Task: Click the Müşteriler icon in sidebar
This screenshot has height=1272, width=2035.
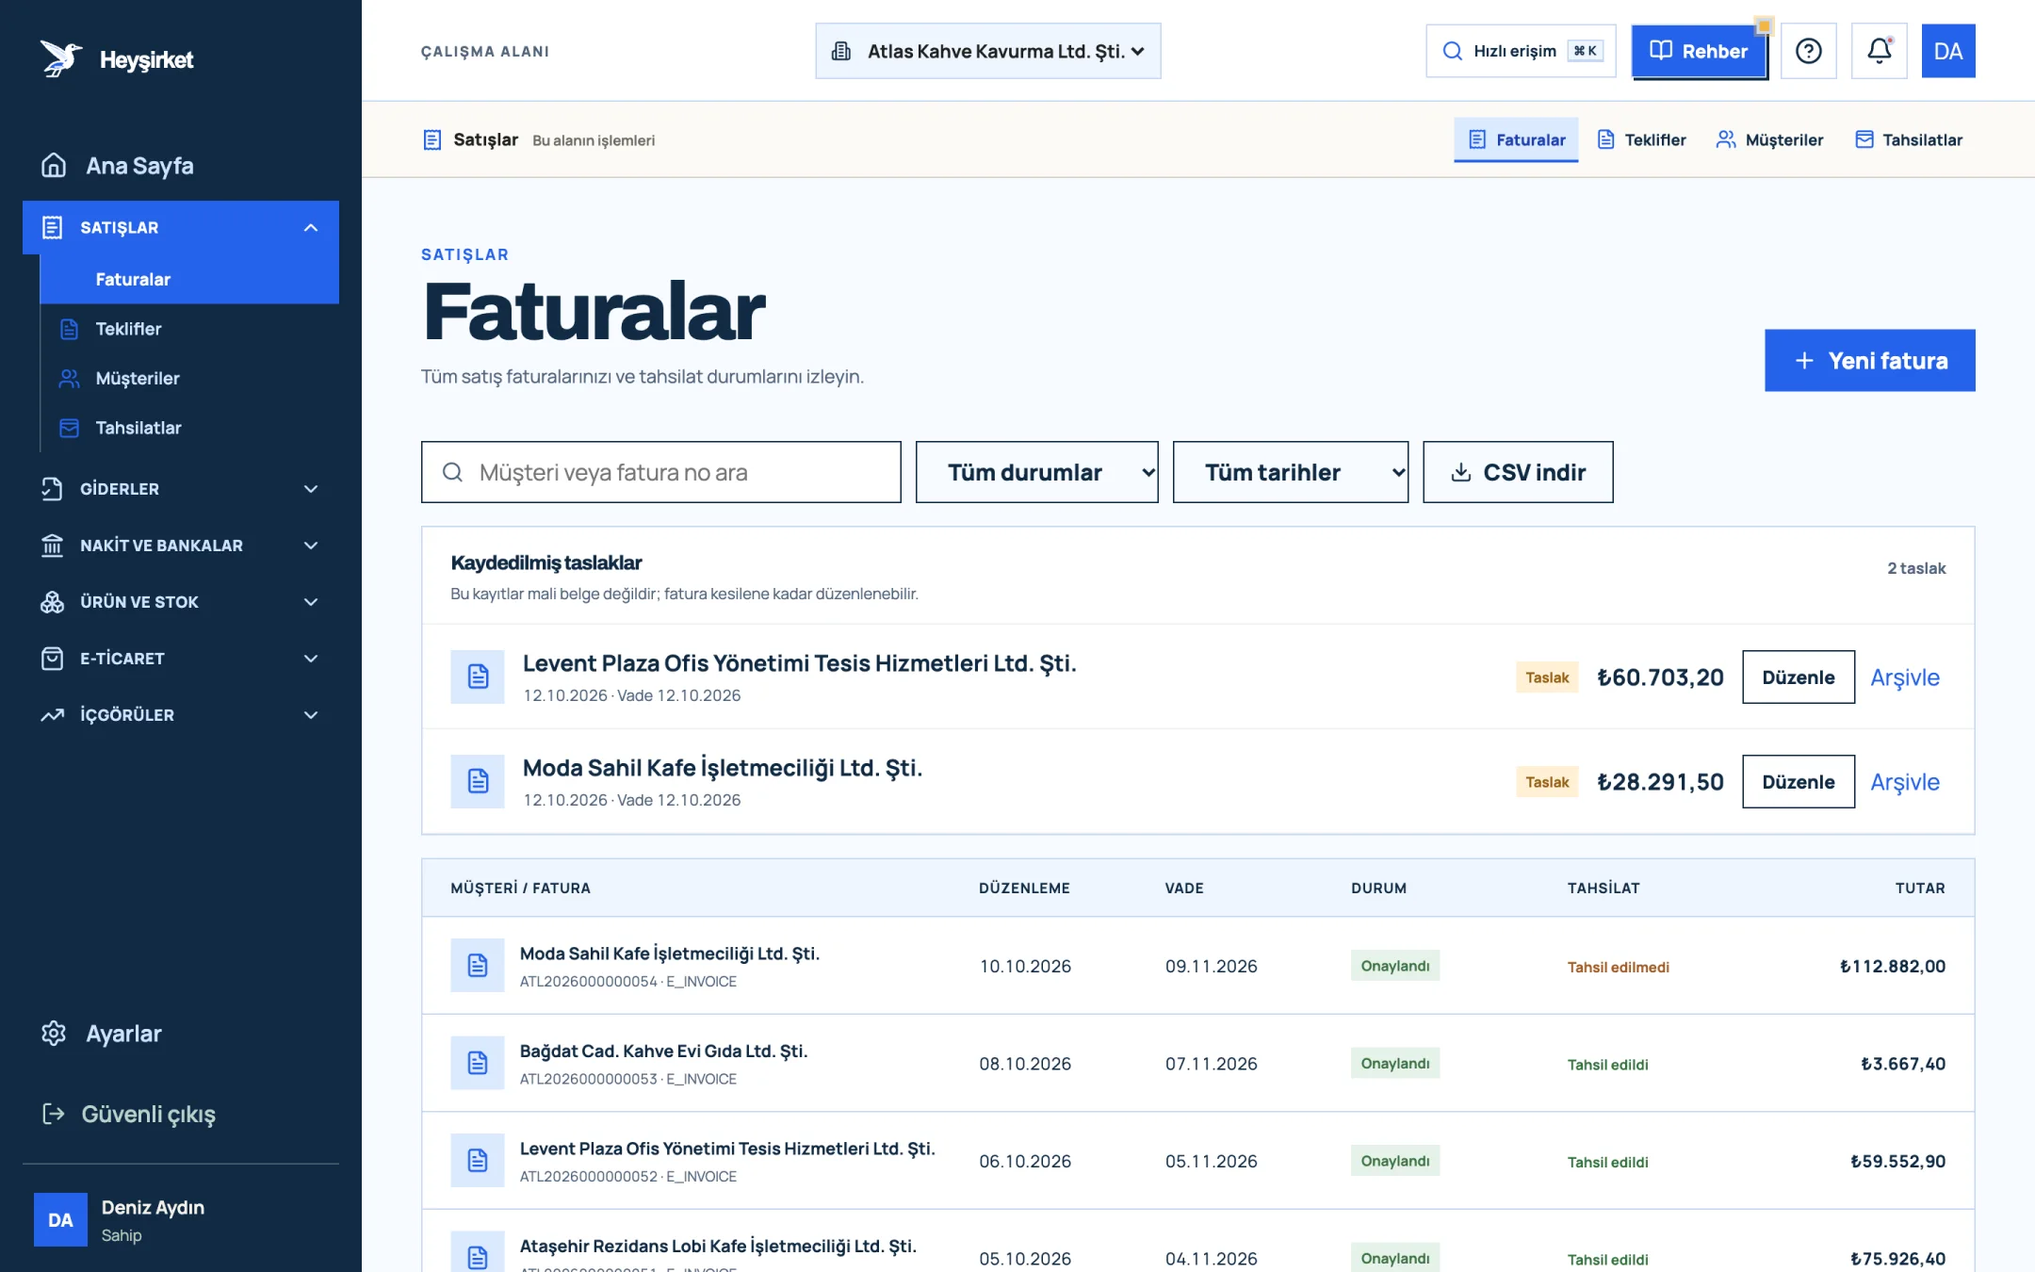Action: click(69, 378)
